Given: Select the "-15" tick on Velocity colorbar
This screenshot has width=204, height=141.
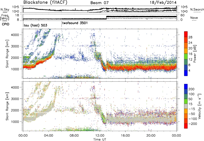Looking at the screenshot, I should (192, 109).
